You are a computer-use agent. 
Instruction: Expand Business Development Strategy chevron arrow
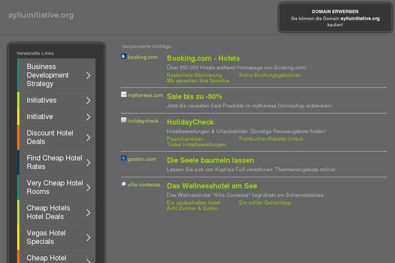(88, 76)
